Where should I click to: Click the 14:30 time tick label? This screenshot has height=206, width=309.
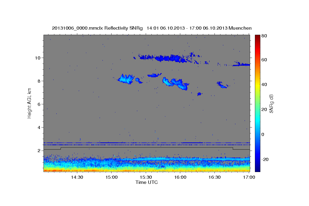[x=77, y=177]
